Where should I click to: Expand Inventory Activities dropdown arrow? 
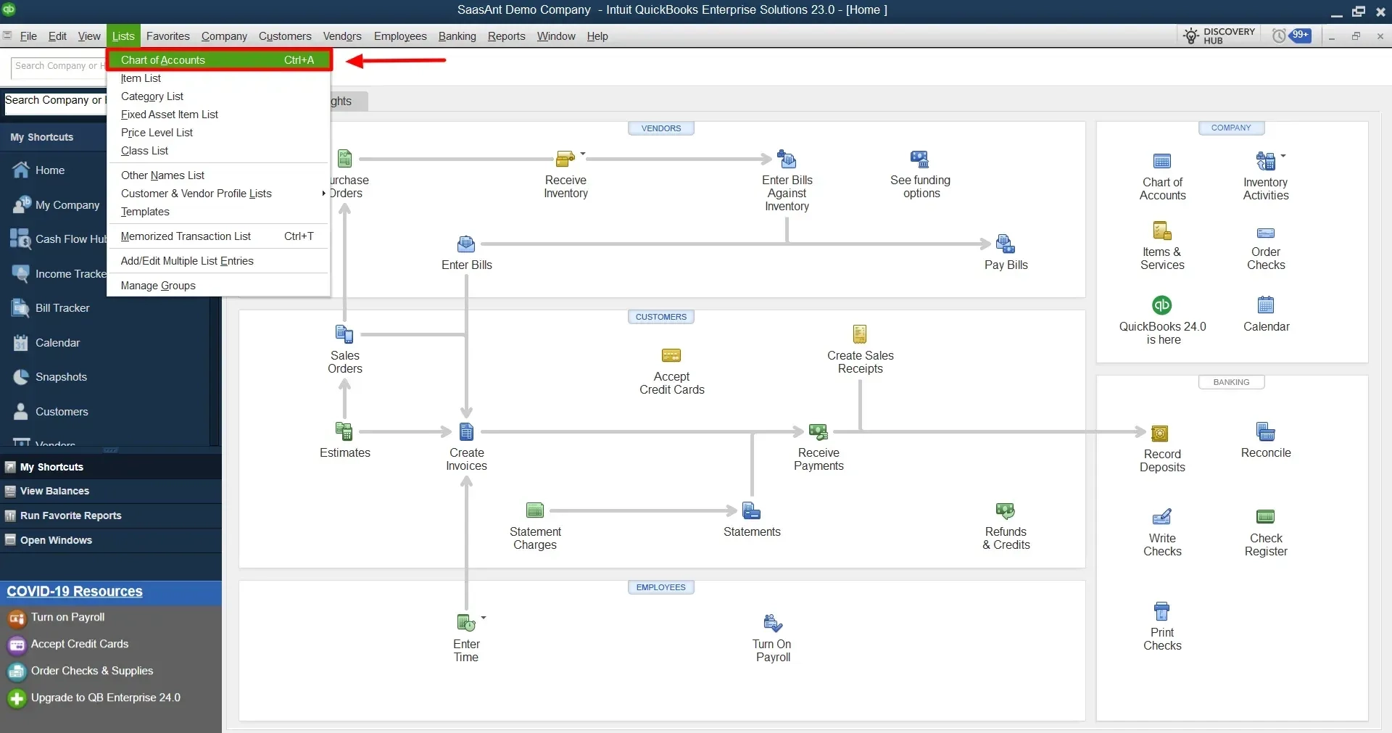pyautogui.click(x=1283, y=156)
